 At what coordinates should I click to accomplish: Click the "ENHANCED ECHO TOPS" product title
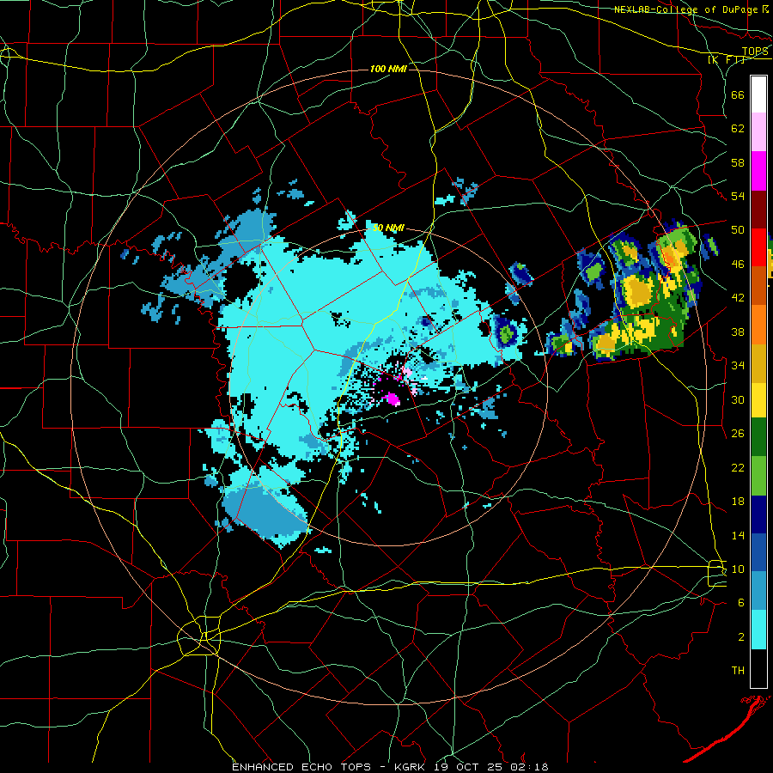click(301, 767)
